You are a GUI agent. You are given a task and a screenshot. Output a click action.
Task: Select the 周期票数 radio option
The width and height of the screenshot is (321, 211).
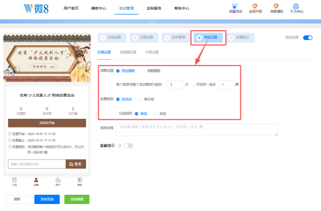coord(143,71)
